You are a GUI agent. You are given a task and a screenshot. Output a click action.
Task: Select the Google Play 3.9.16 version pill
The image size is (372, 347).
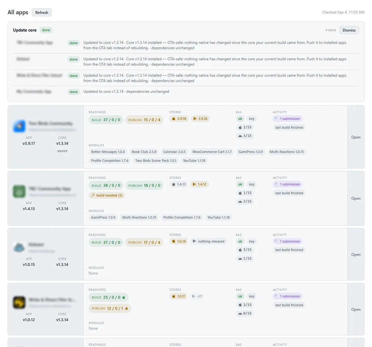(x=200, y=119)
